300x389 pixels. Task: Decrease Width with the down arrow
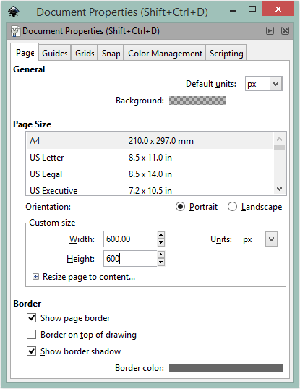click(x=161, y=243)
